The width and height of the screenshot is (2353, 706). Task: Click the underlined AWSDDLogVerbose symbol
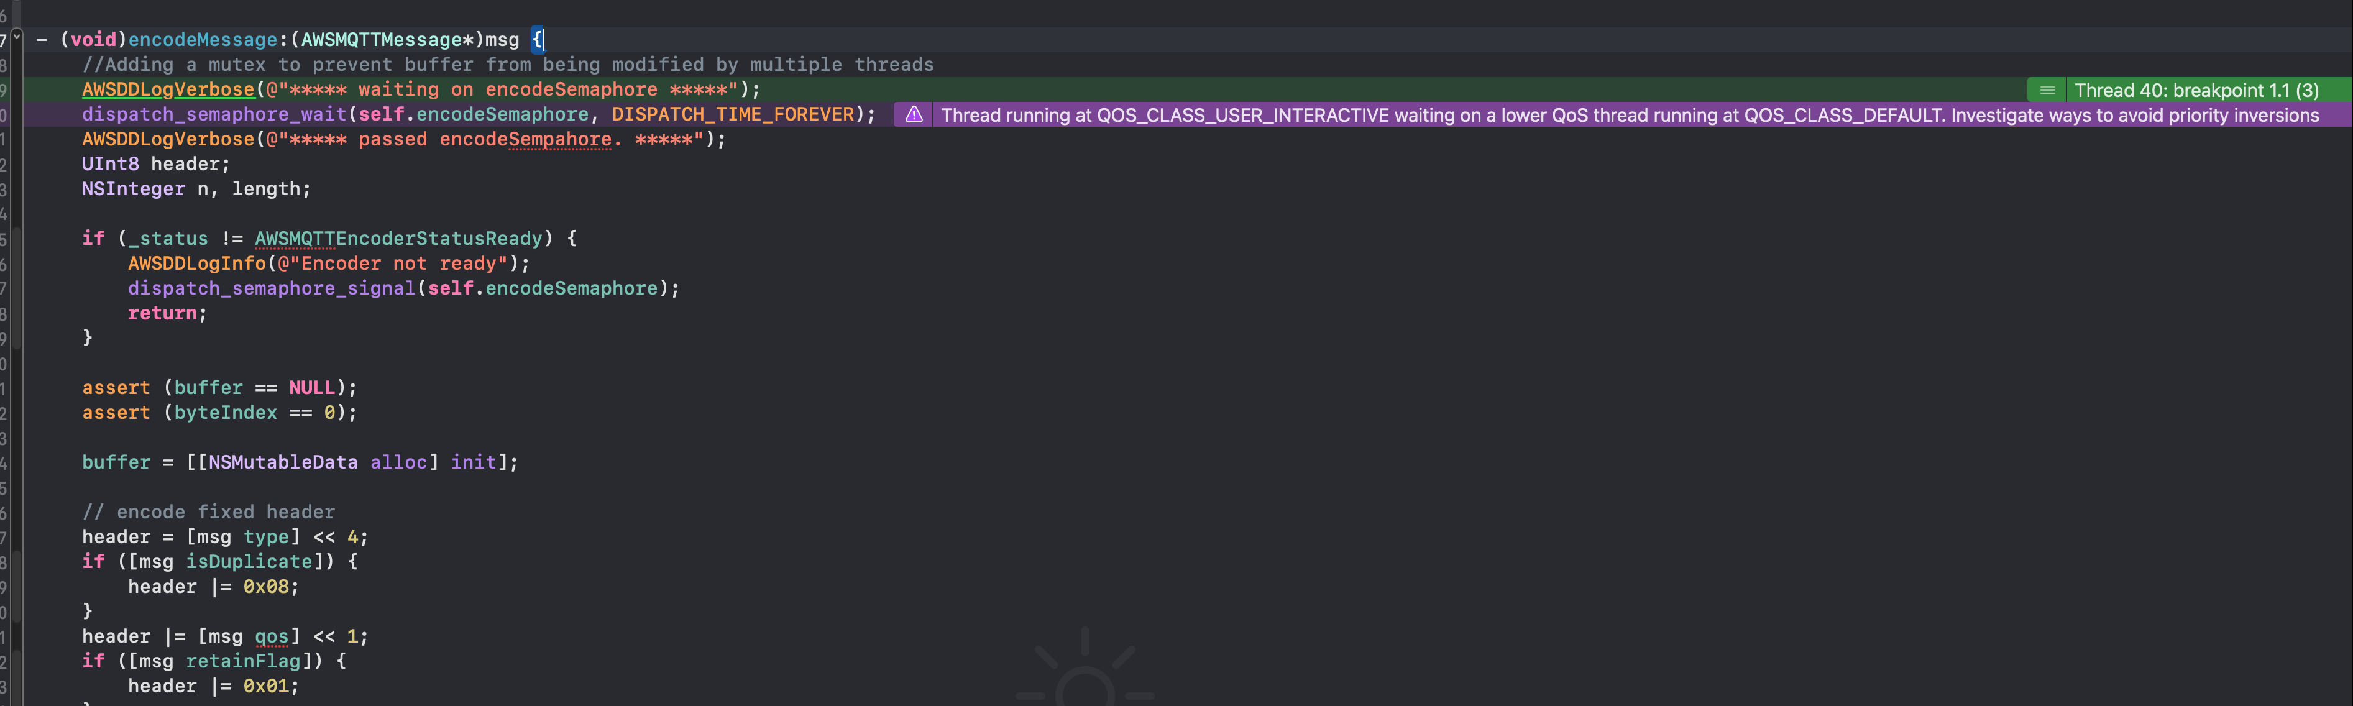(x=168, y=89)
